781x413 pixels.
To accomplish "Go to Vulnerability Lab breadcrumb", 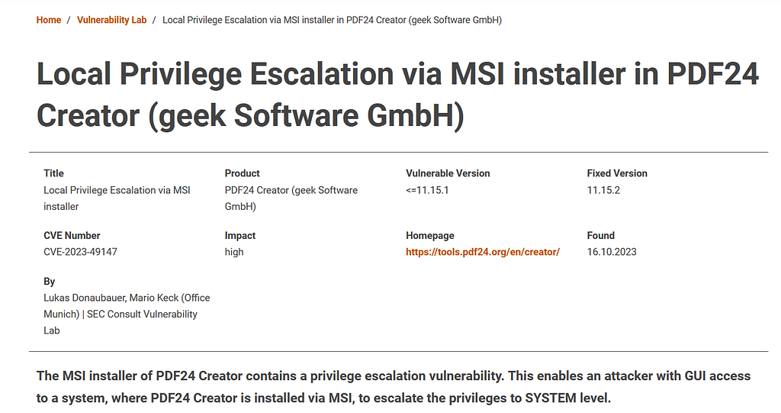I will click(111, 20).
